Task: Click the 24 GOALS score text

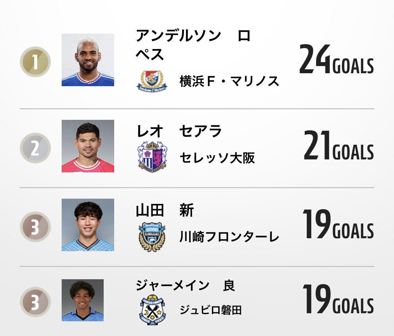Action: [x=337, y=59]
